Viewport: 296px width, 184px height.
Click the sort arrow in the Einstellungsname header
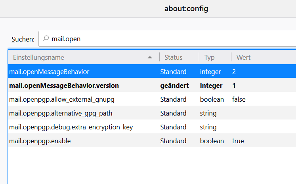pos(150,57)
